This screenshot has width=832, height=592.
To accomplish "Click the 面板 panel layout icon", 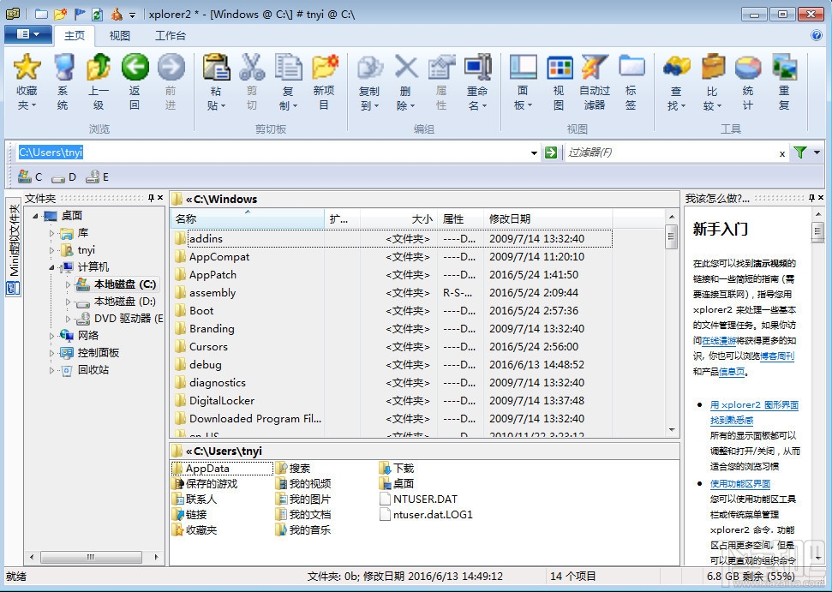I will point(524,67).
